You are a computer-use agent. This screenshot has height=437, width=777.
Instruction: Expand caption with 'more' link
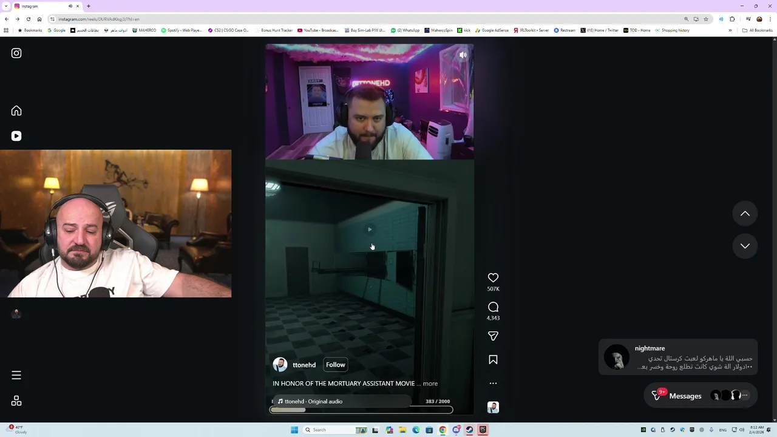pyautogui.click(x=430, y=384)
